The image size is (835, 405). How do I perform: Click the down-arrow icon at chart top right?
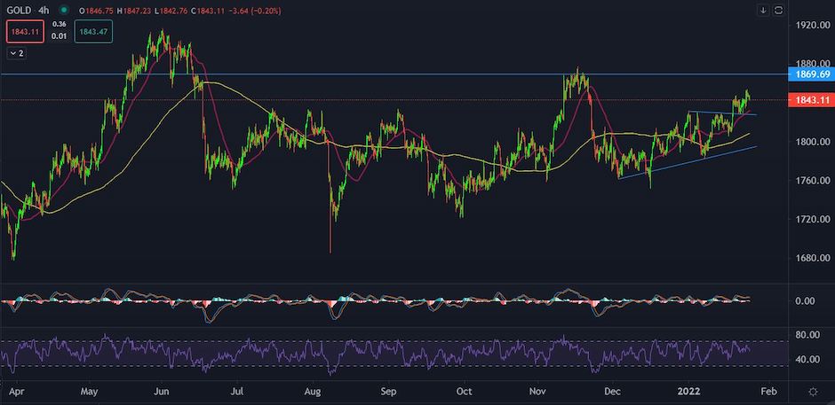tap(763, 10)
